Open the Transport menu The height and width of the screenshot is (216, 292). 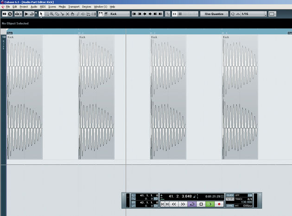click(74, 6)
